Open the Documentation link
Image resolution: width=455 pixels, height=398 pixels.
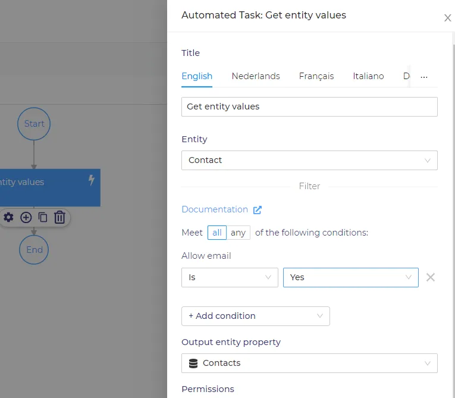point(215,209)
